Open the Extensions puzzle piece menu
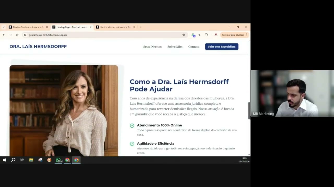 coord(206,35)
